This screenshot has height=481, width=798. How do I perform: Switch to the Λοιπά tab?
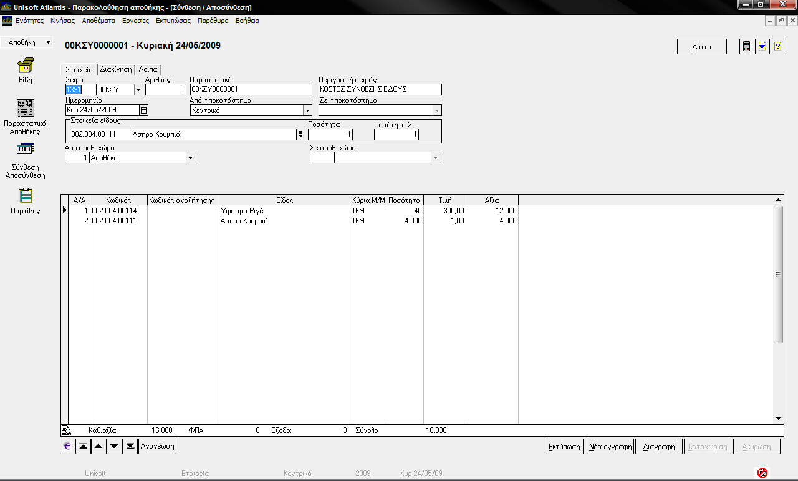pyautogui.click(x=148, y=70)
